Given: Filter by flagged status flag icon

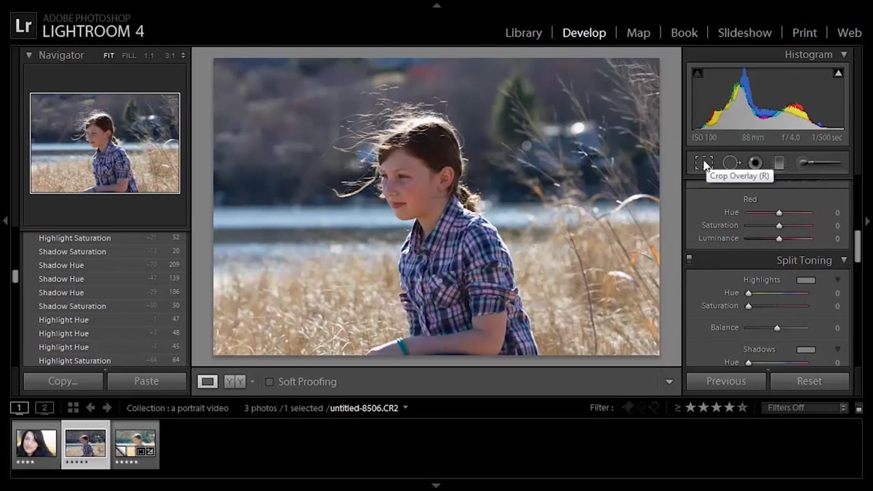Looking at the screenshot, I should click(628, 407).
